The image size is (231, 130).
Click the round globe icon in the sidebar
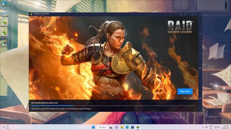(200, 68)
